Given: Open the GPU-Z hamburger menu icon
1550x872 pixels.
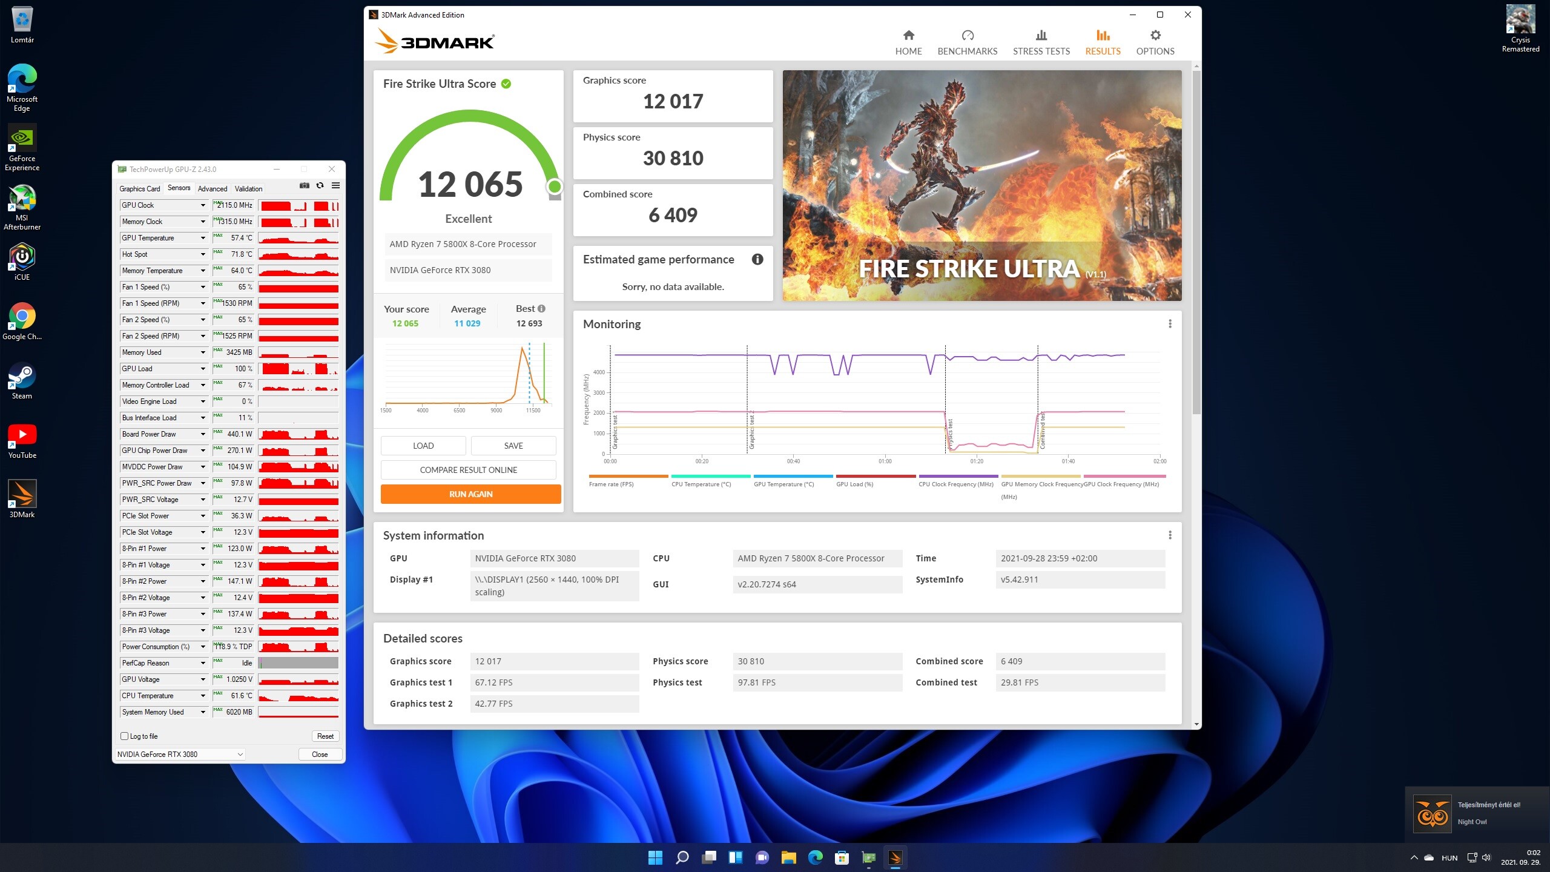Looking at the screenshot, I should coord(335,186).
